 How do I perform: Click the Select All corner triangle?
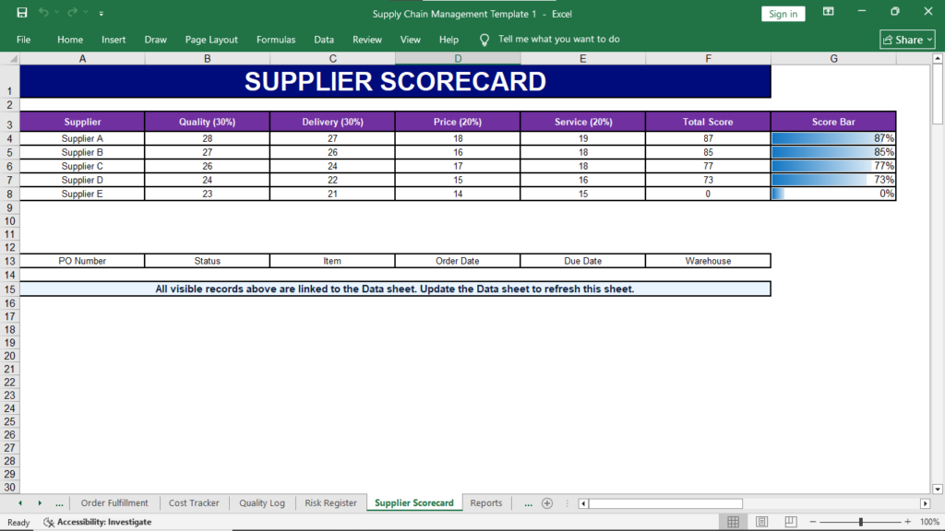click(10, 58)
